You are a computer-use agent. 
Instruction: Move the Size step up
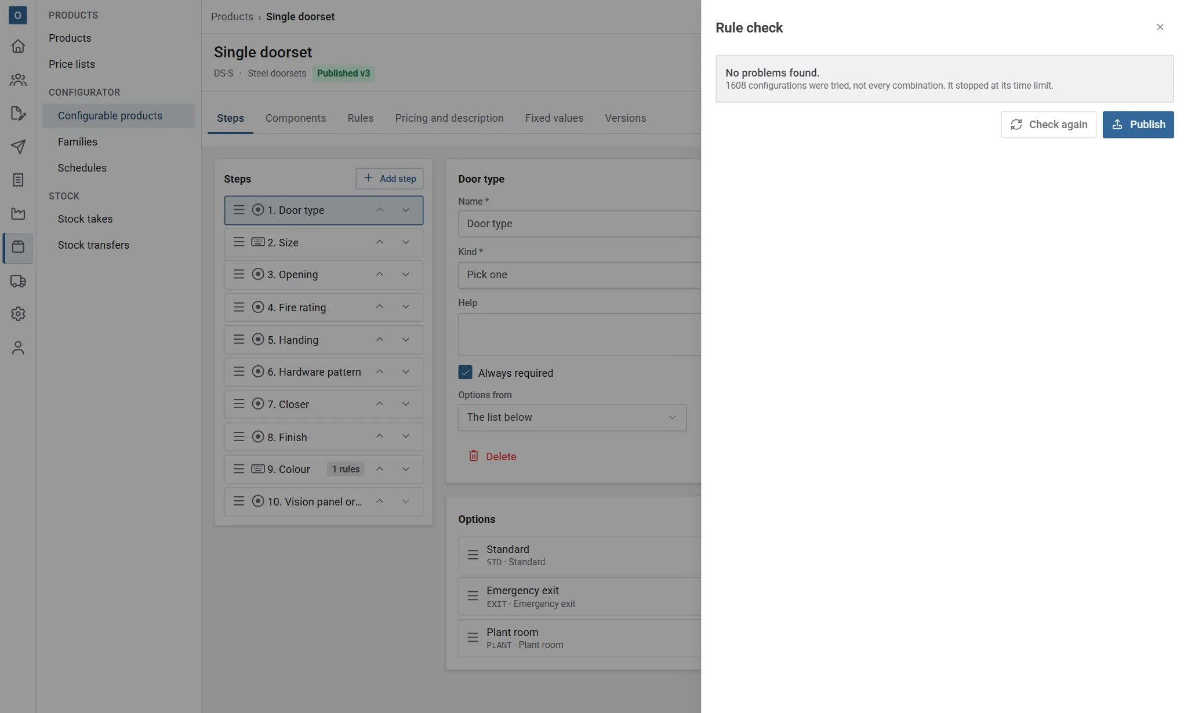point(379,242)
